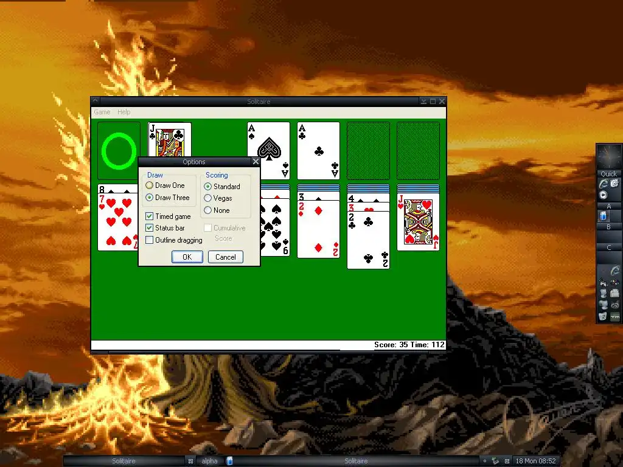Click the green network tray icon

(495, 461)
